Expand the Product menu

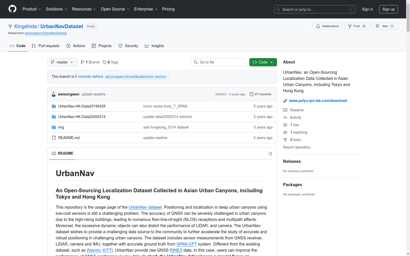(32, 9)
